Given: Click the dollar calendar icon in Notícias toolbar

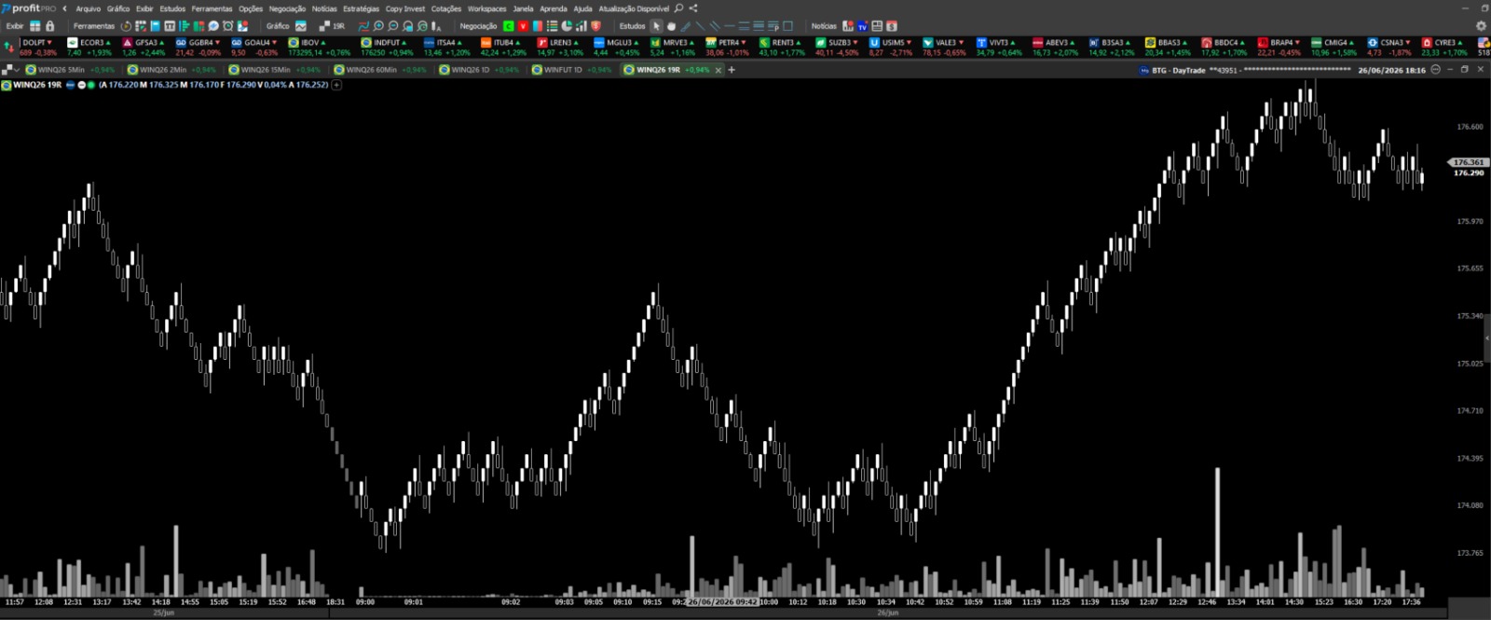Looking at the screenshot, I should point(892,26).
